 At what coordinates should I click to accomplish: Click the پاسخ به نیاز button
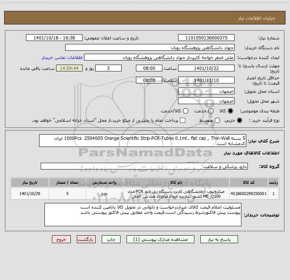[x=219, y=239]
